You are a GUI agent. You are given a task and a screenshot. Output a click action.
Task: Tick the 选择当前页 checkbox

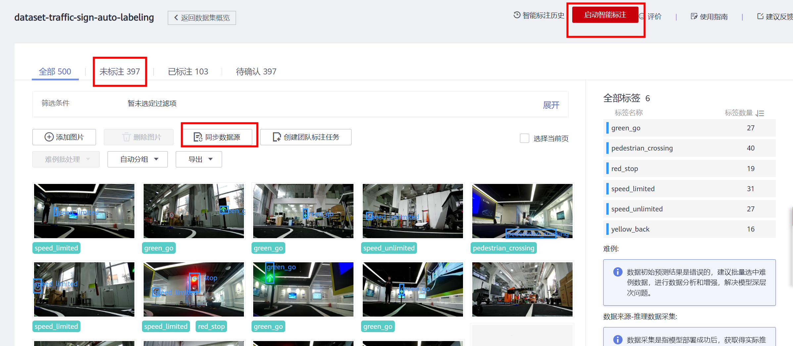525,138
